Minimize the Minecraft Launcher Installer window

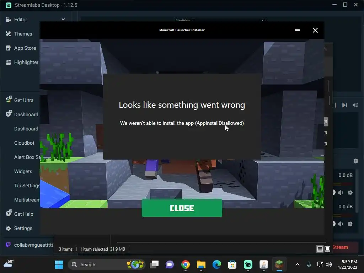coord(297,30)
